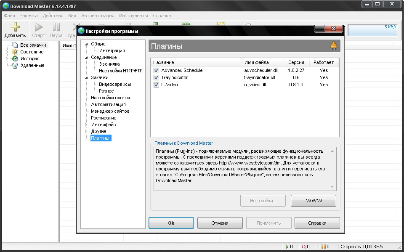Open the Справка menu in the menu bar
404x252 pixels.
pyautogui.click(x=162, y=16)
